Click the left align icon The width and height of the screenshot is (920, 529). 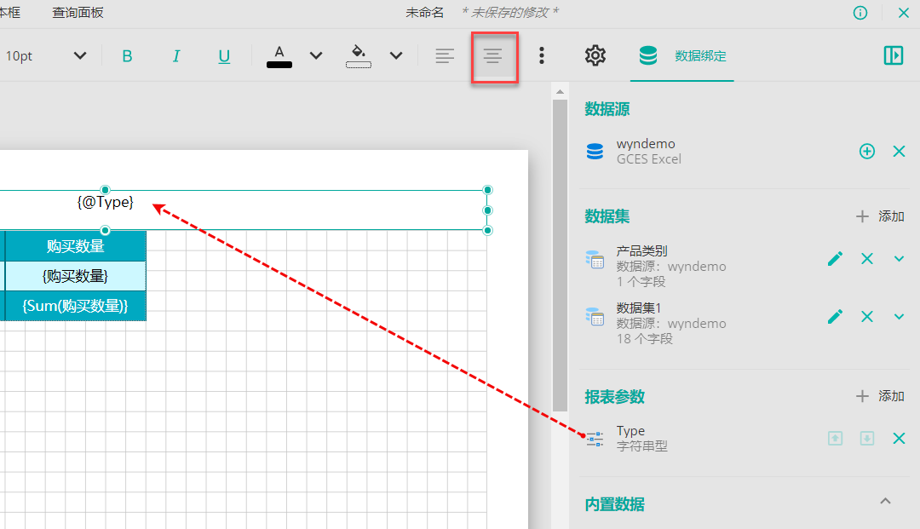click(x=445, y=56)
